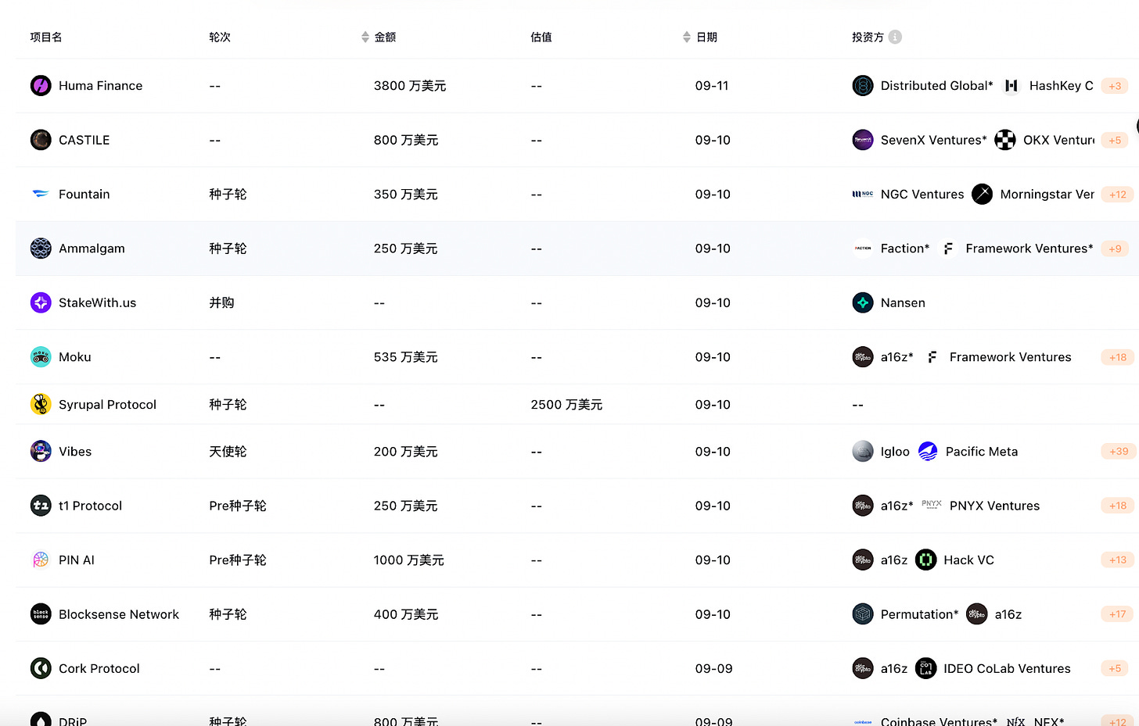The image size is (1139, 726).
Task: Click the Ammalgam project logo
Action: [x=41, y=249]
